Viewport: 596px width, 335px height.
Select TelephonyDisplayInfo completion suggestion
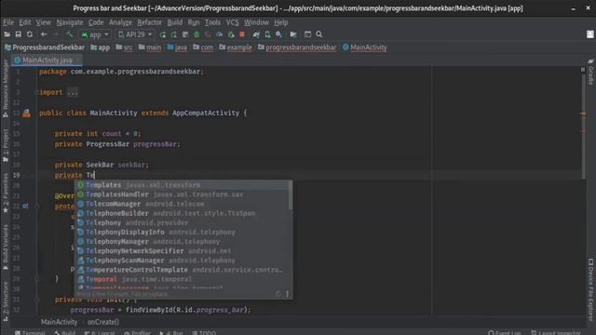coord(183,232)
